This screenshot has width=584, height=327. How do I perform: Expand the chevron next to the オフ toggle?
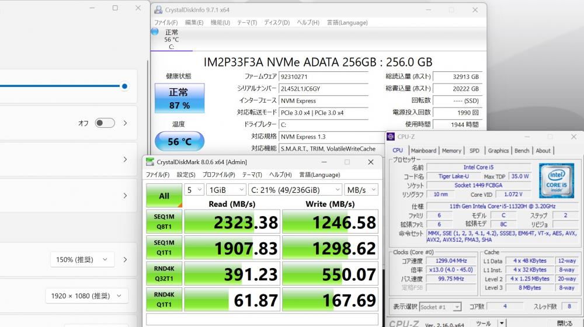[125, 123]
